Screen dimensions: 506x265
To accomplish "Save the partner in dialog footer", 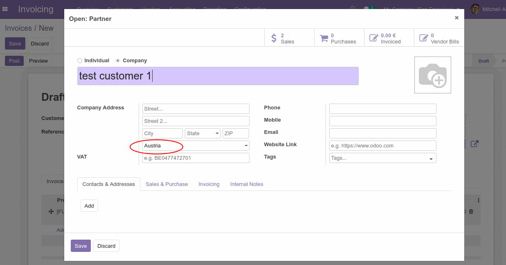I will tap(81, 246).
